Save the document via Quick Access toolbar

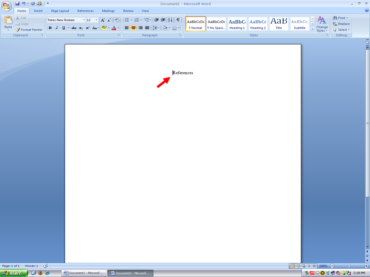(x=17, y=3)
